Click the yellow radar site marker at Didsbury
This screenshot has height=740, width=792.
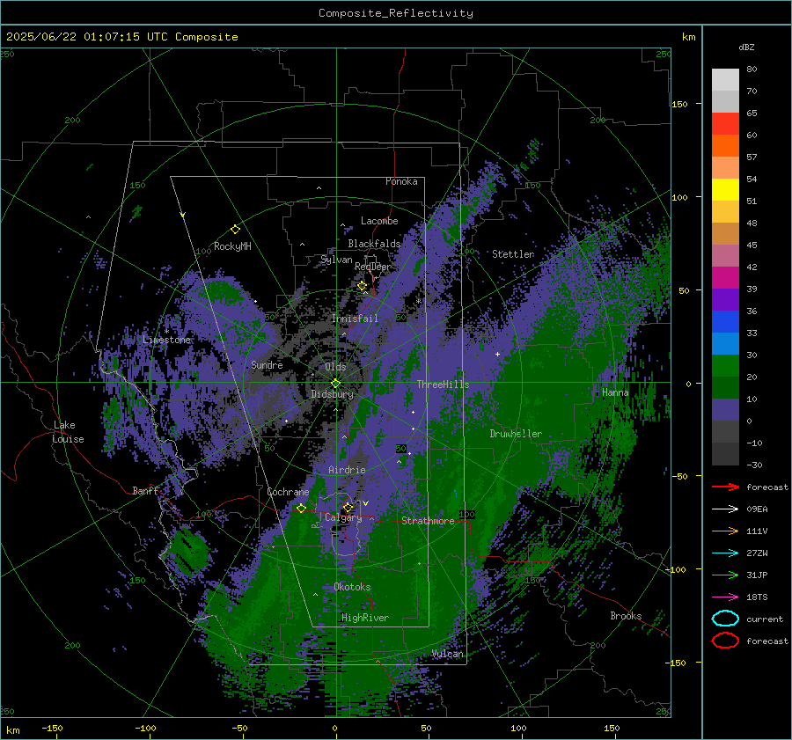coord(336,383)
